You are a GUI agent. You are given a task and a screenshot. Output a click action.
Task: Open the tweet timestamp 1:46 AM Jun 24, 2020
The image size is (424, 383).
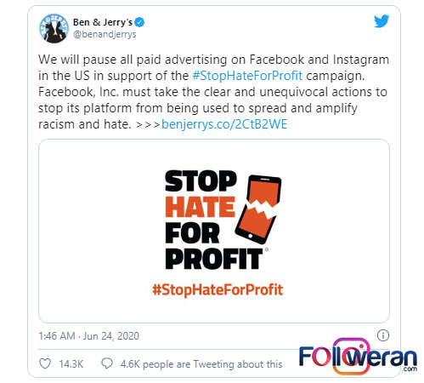89,336
